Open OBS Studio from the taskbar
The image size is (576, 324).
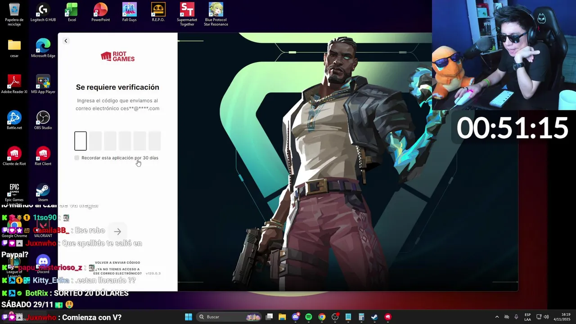click(335, 317)
